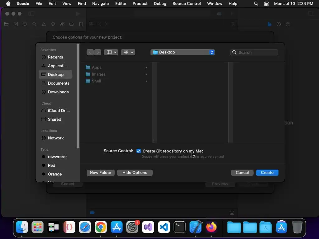This screenshot has height=239, width=319.
Task: Show Xcode find navigator icon
Action: click(34, 24)
